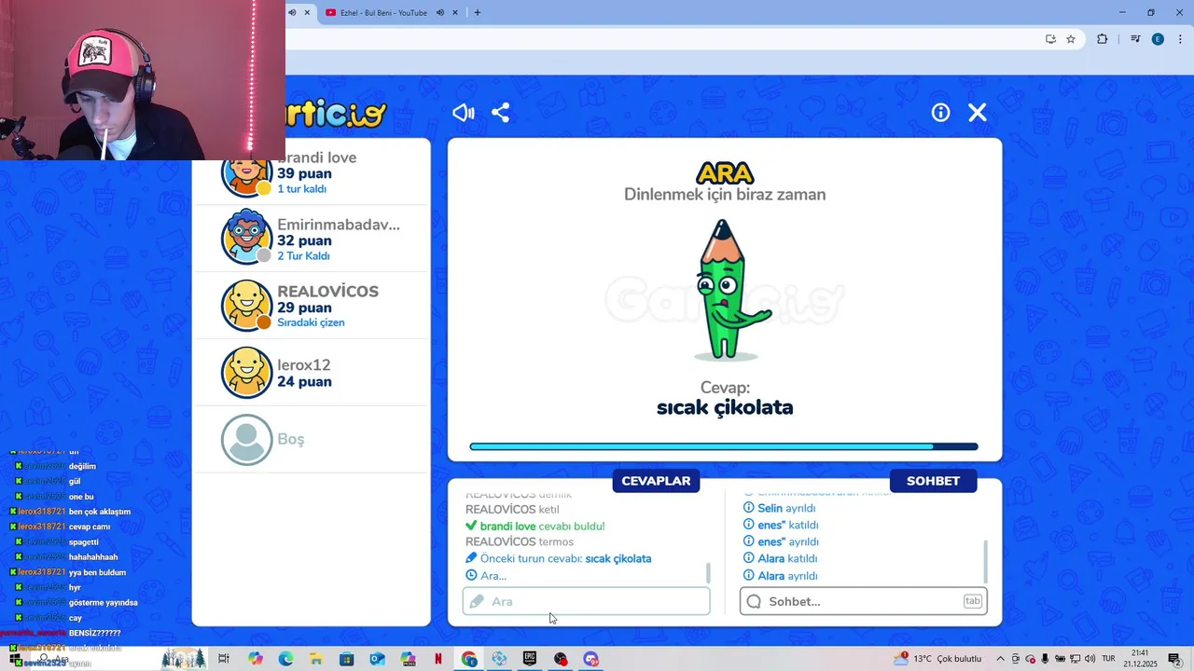Image resolution: width=1194 pixels, height=671 pixels.
Task: Click lerox12 player avatar
Action: tap(246, 372)
